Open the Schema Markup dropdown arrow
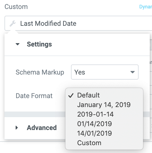The height and width of the screenshot is (153, 152). pos(132,72)
